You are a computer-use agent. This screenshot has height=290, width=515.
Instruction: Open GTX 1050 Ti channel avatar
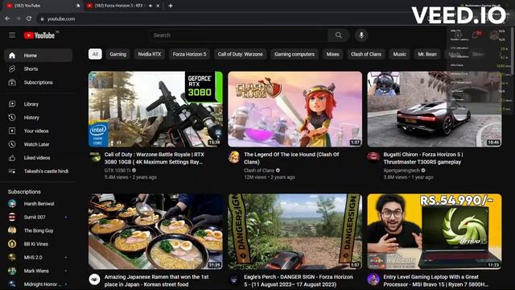point(95,157)
